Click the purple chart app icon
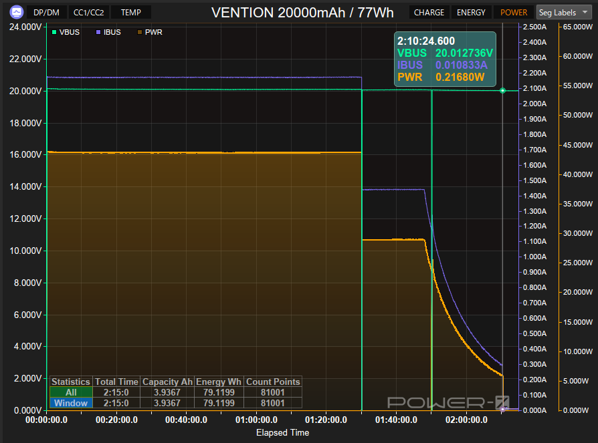The height and width of the screenshot is (443, 598). 17,12
